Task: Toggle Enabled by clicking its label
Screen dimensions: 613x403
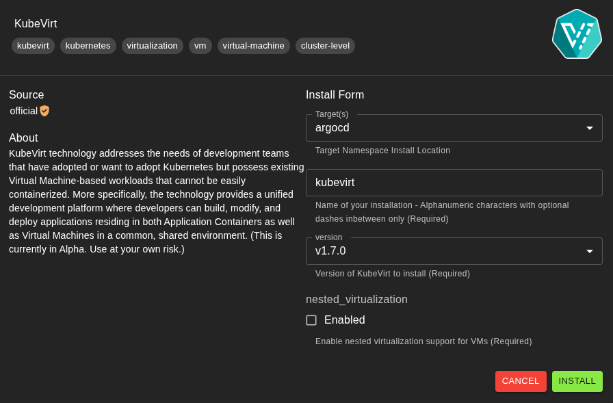Action: [x=344, y=320]
